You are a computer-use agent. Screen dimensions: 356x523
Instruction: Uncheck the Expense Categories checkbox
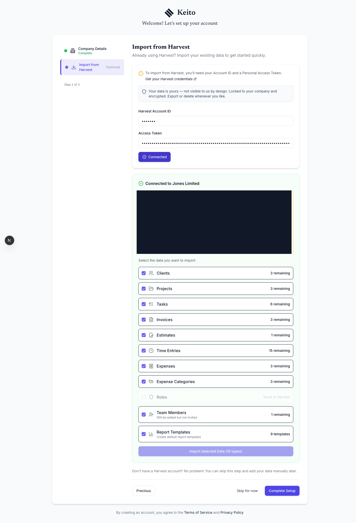pos(144,382)
